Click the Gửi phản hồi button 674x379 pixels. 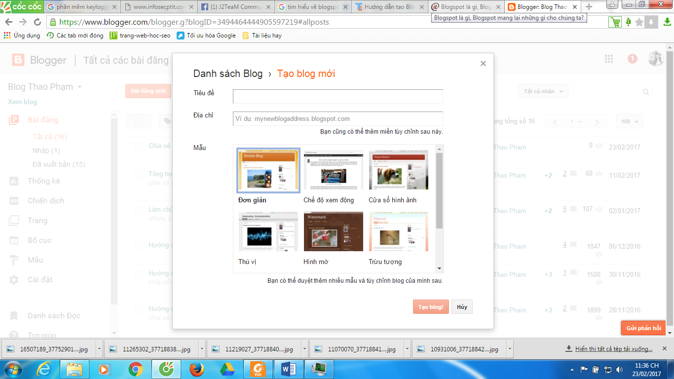tap(643, 327)
